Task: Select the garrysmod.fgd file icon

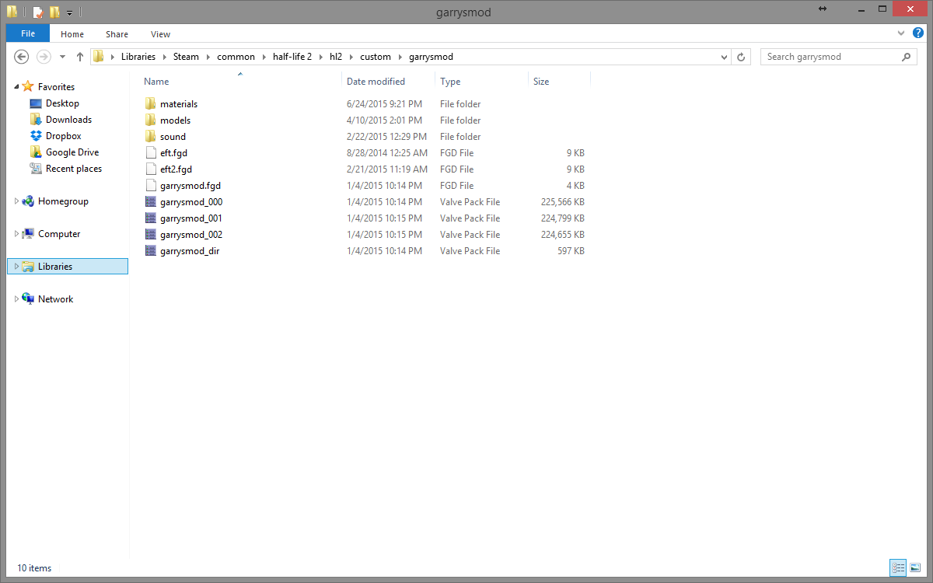Action: point(151,186)
